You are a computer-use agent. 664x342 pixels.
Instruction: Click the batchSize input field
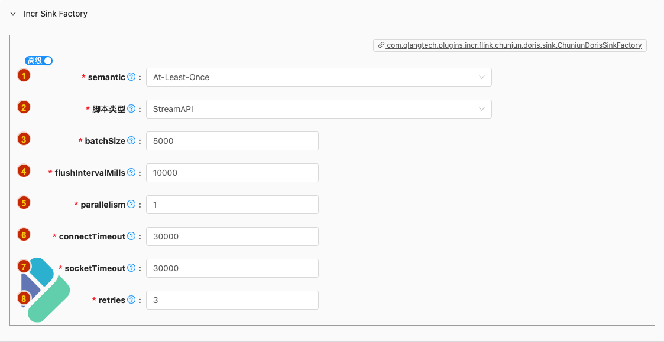click(x=232, y=141)
